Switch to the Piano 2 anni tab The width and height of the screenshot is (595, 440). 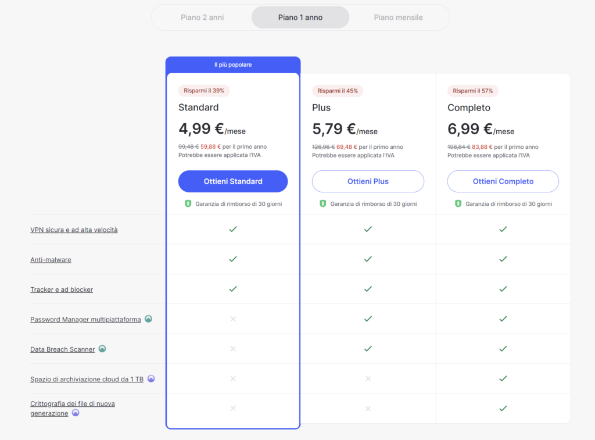click(x=202, y=17)
